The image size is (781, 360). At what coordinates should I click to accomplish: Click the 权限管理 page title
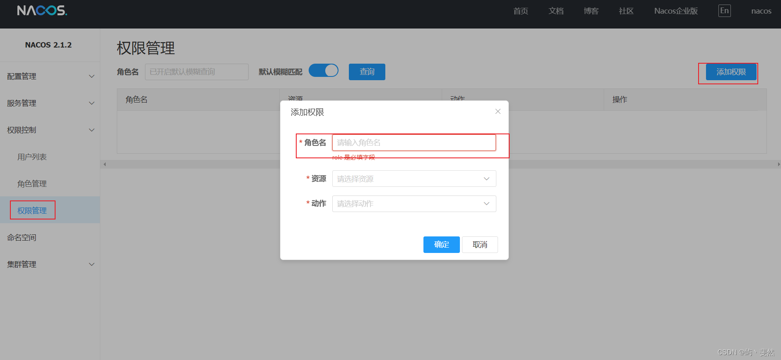click(146, 48)
